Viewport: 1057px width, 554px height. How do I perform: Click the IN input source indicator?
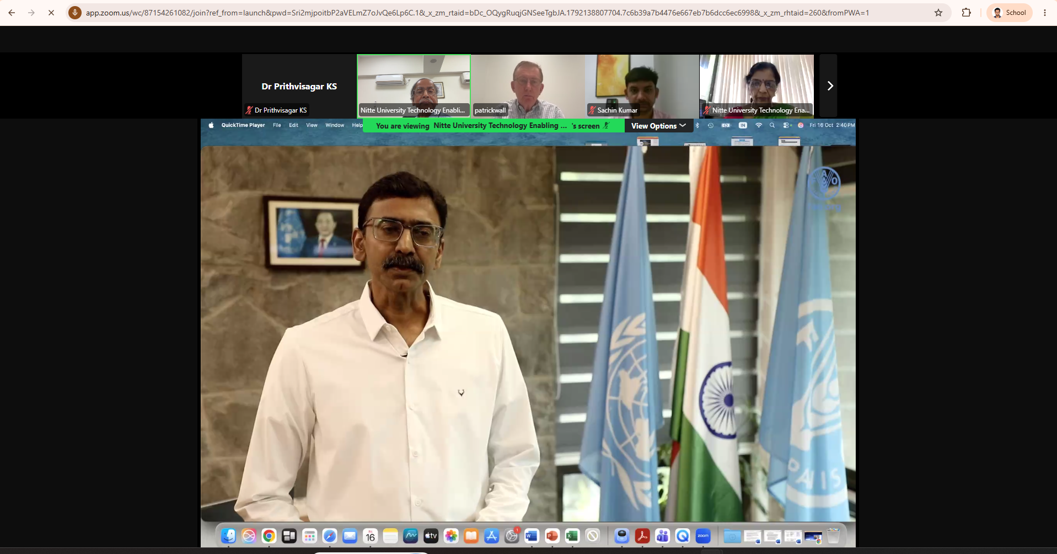(x=743, y=125)
